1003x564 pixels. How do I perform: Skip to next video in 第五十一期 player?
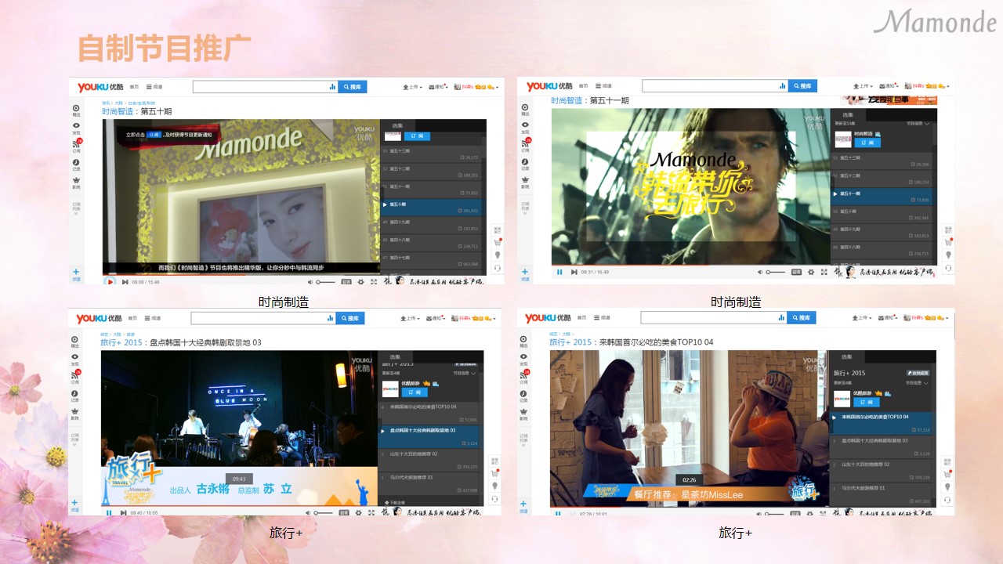pyautogui.click(x=574, y=272)
